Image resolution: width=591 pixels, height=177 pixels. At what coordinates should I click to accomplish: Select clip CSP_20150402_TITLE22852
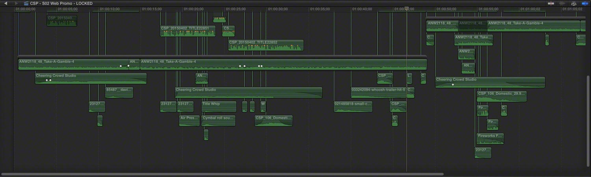click(x=266, y=45)
